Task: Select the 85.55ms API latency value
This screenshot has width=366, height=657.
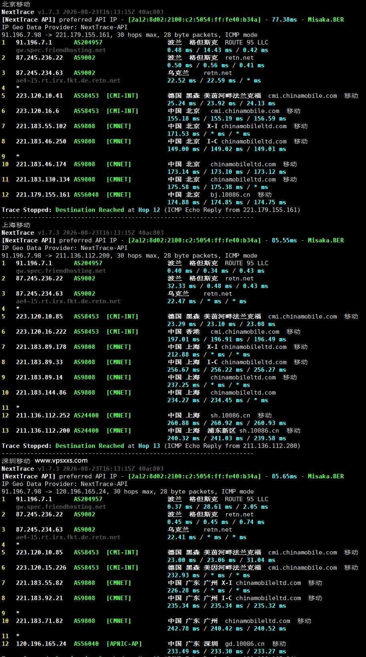Action: [x=284, y=240]
